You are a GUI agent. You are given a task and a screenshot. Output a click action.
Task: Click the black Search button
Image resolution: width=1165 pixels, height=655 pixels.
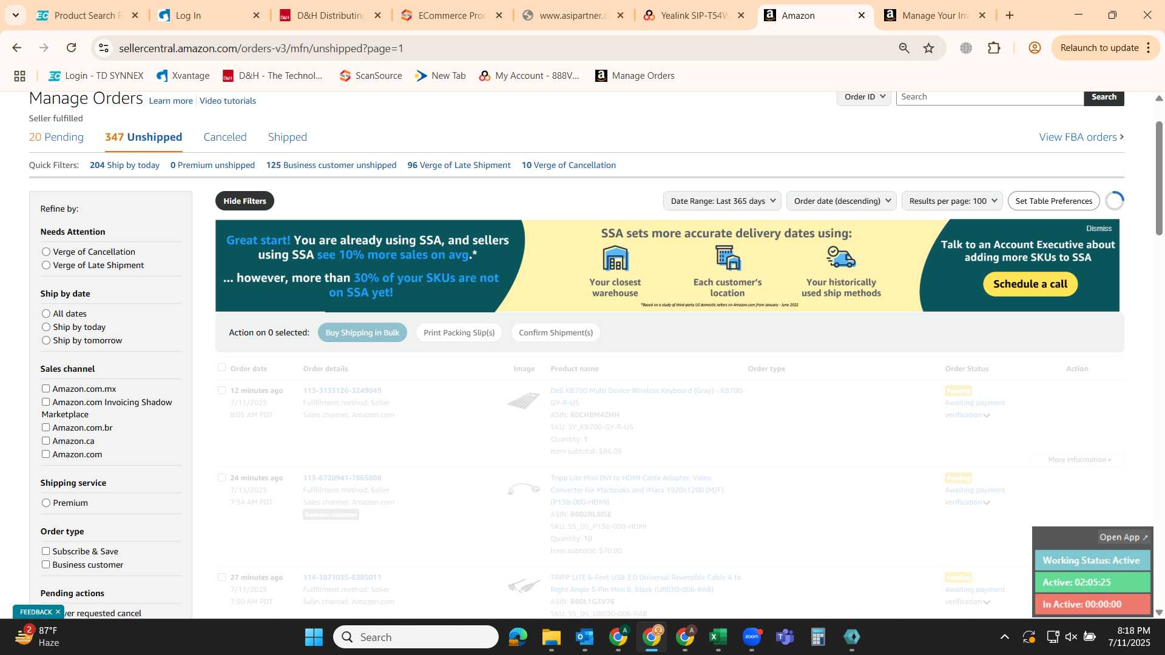pos(1104,97)
